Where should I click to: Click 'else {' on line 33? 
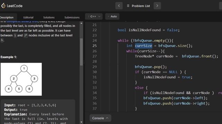click(x=141, y=88)
